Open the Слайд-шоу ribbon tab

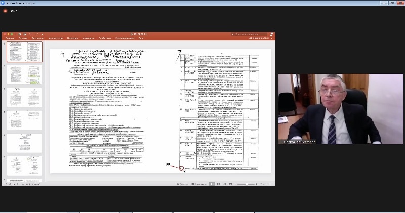[x=105, y=38]
